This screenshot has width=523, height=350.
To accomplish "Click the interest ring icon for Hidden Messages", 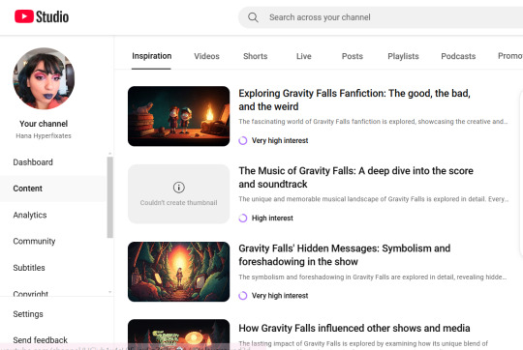I will tap(243, 296).
